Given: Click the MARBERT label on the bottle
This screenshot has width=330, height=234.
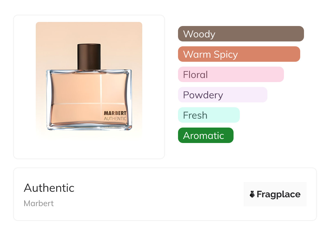Looking at the screenshot, I should 115,113.
